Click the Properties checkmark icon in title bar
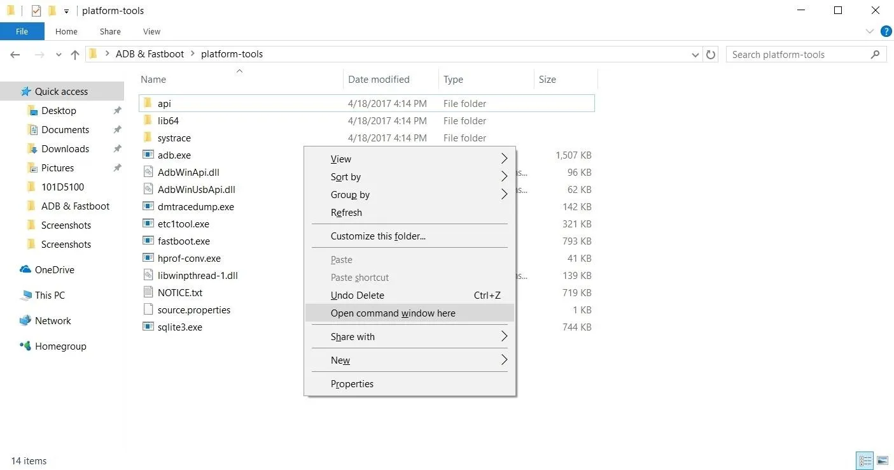 point(36,11)
